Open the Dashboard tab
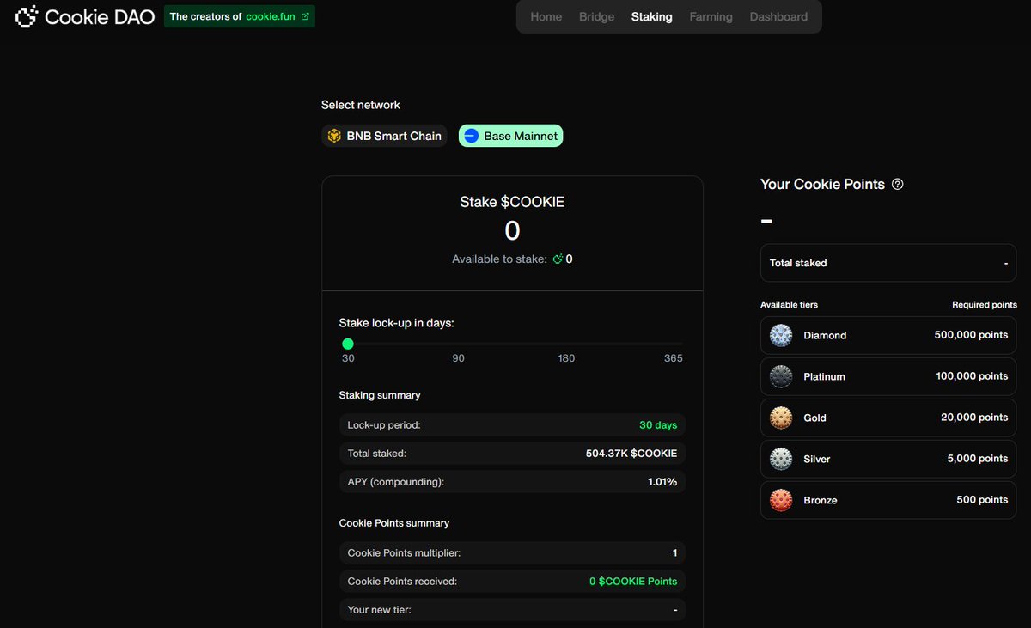The image size is (1031, 628). [778, 16]
